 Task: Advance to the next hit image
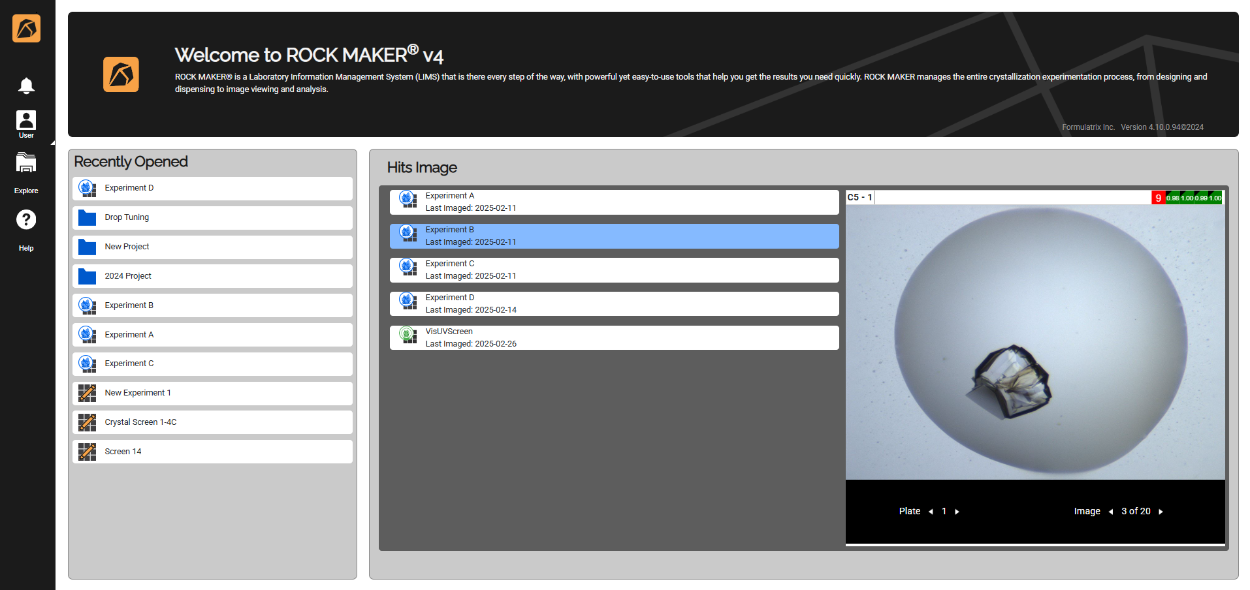1161,512
